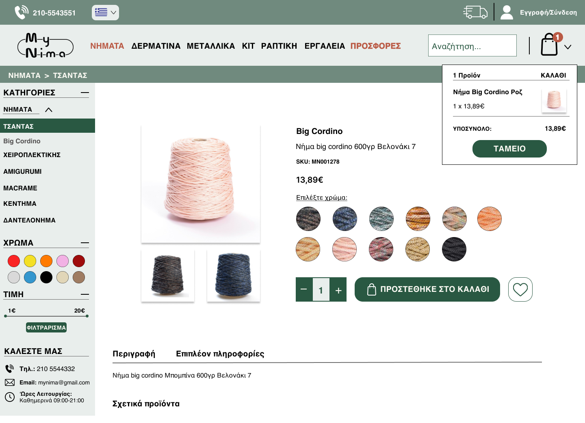Click the opening hours clock icon
The width and height of the screenshot is (585, 423).
(10, 397)
